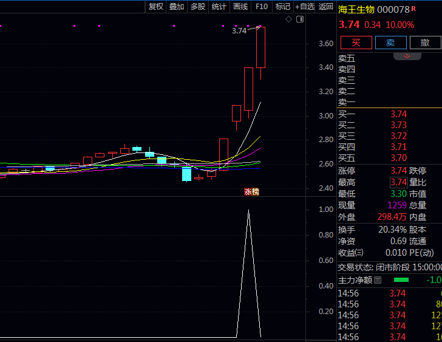Click 统计 statistics toolbar item
This screenshot has height=342, width=442.
[219, 7]
